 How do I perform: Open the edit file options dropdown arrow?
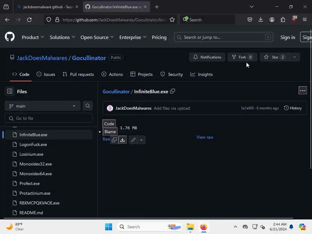click(141, 140)
